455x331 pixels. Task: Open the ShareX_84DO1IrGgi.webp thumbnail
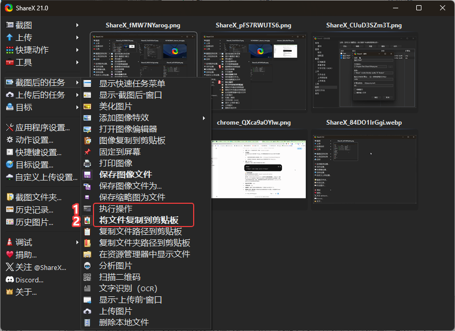(x=364, y=170)
